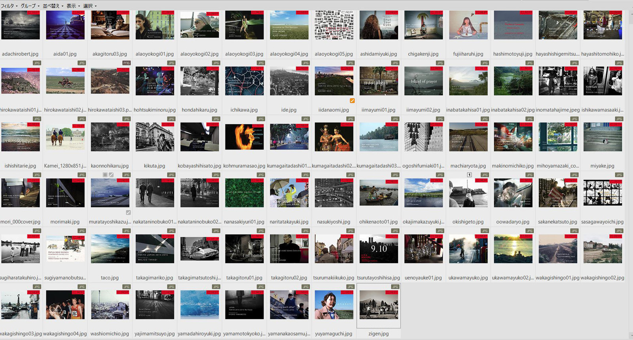
Task: Click the filename chigakenji.jpg
Action: (423, 54)
